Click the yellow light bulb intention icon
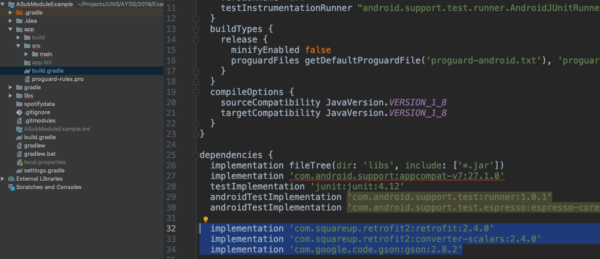 point(205,220)
